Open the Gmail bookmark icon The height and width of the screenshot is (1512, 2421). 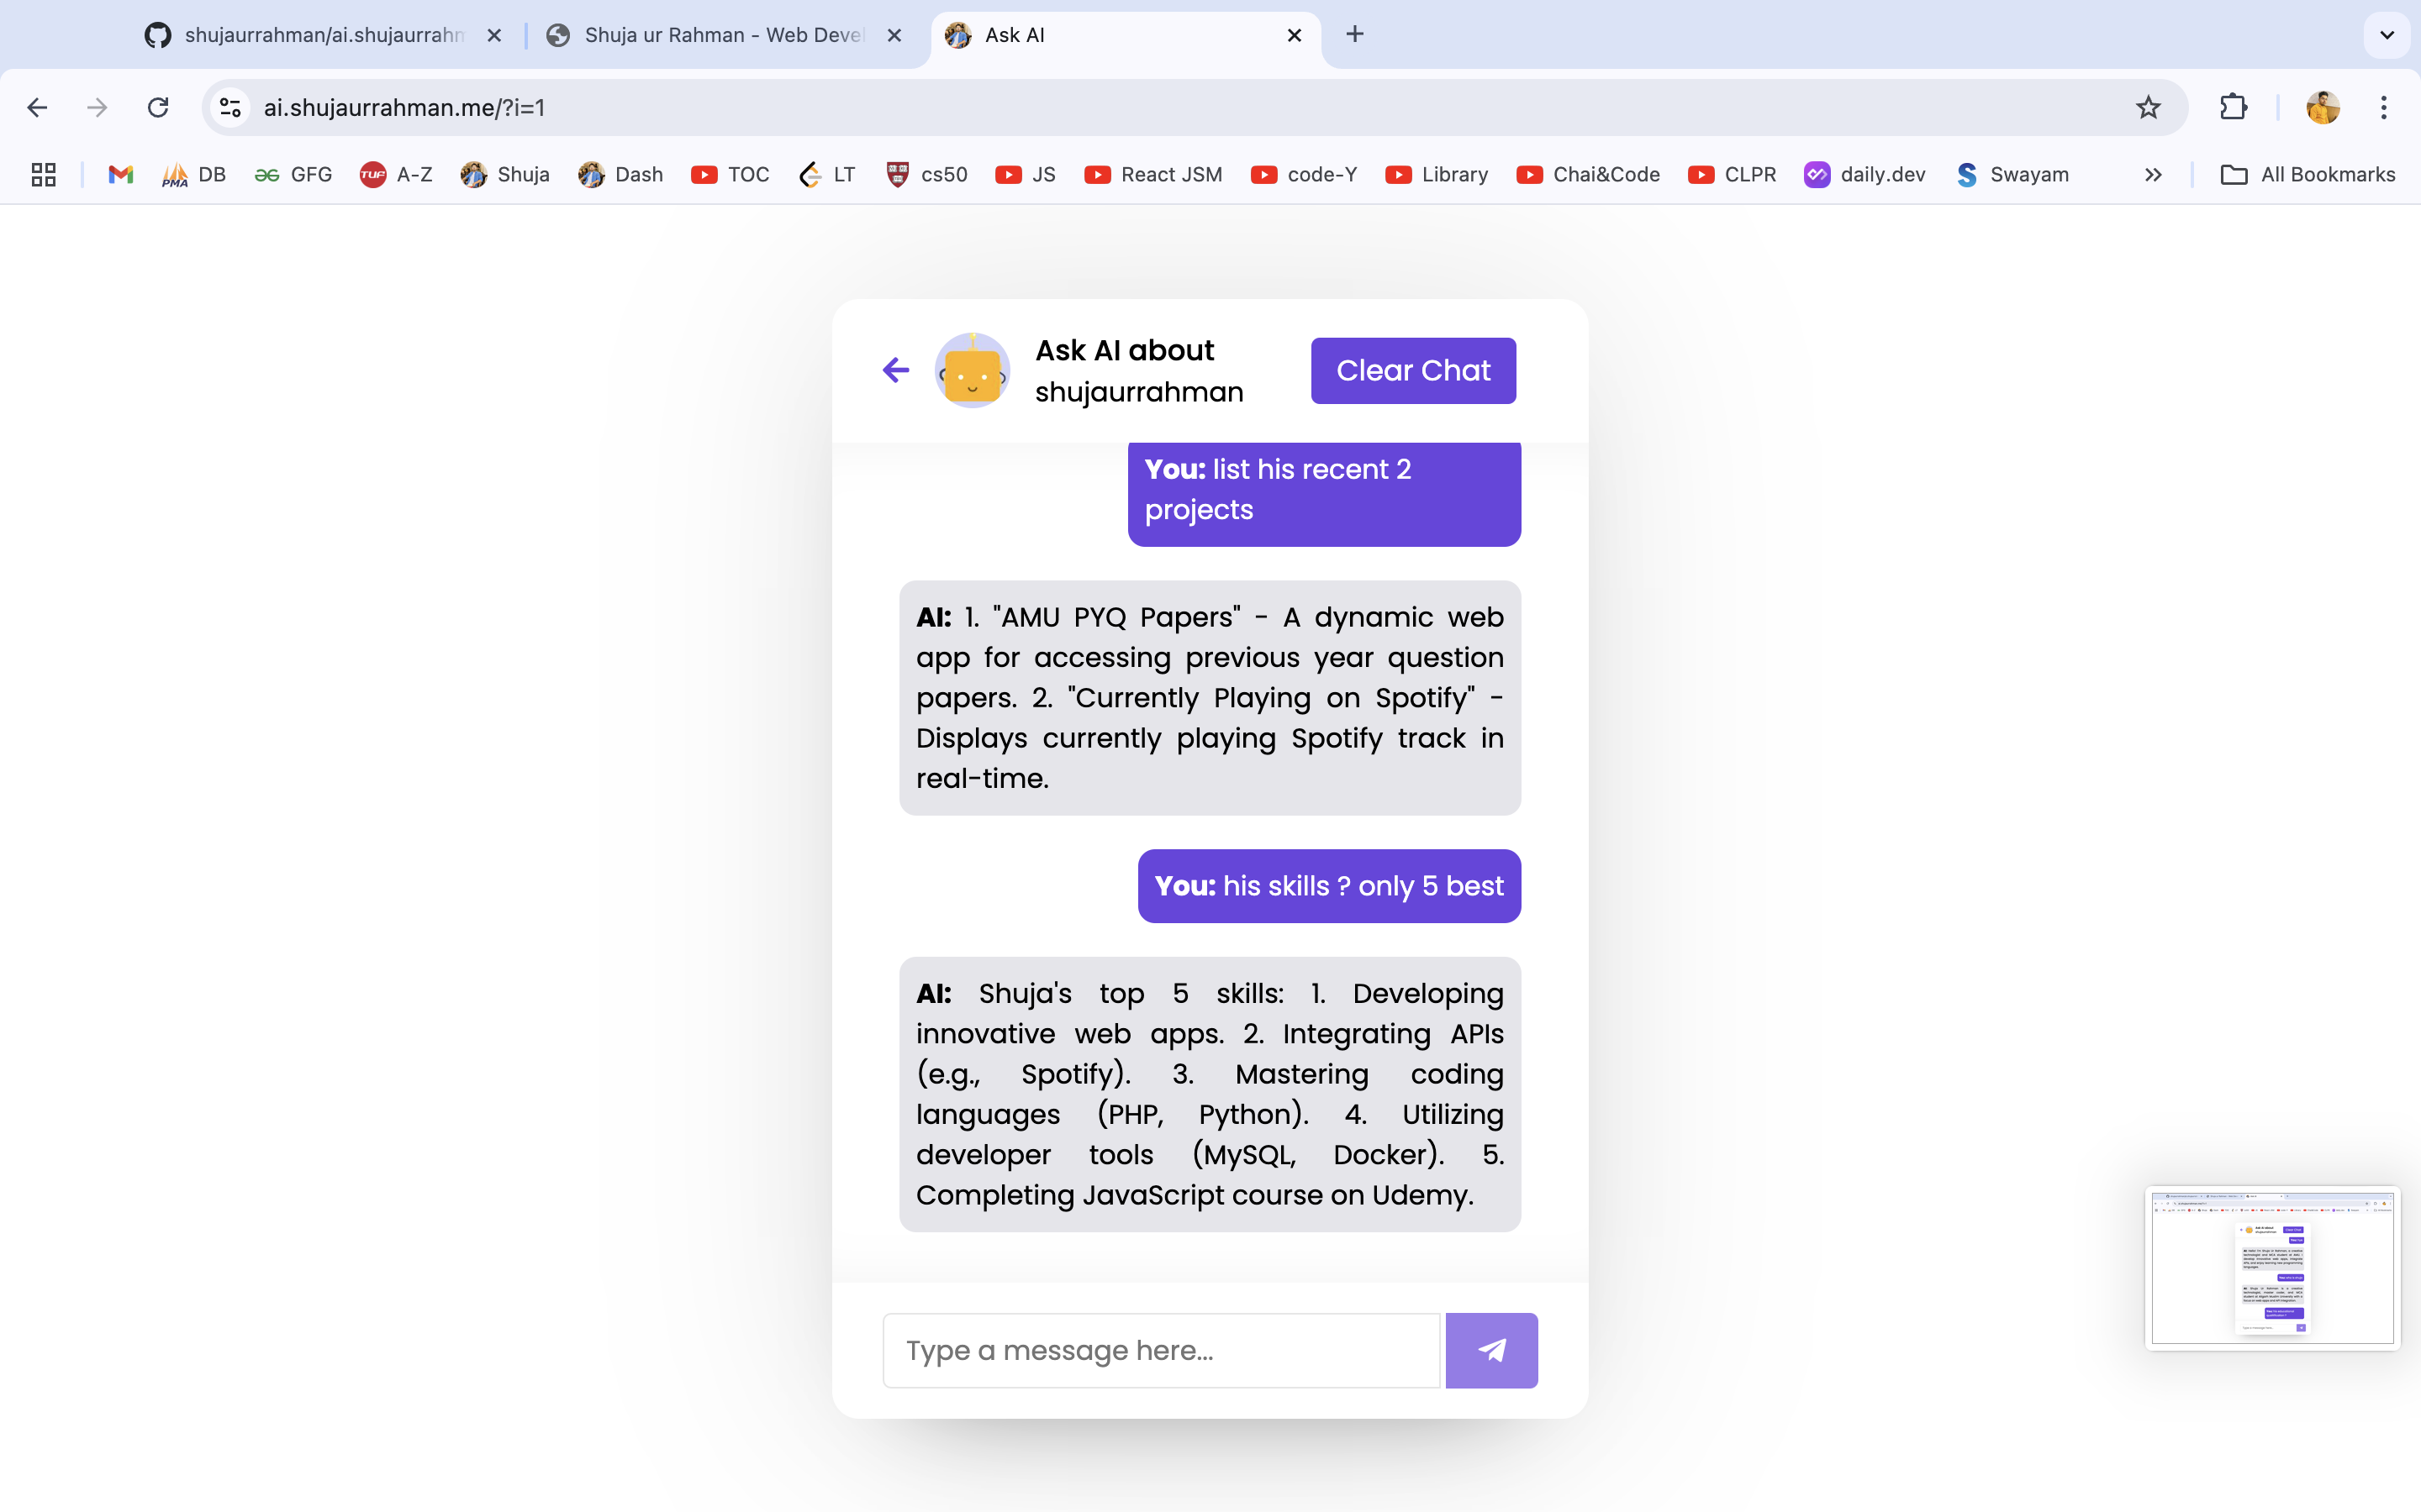coord(121,175)
